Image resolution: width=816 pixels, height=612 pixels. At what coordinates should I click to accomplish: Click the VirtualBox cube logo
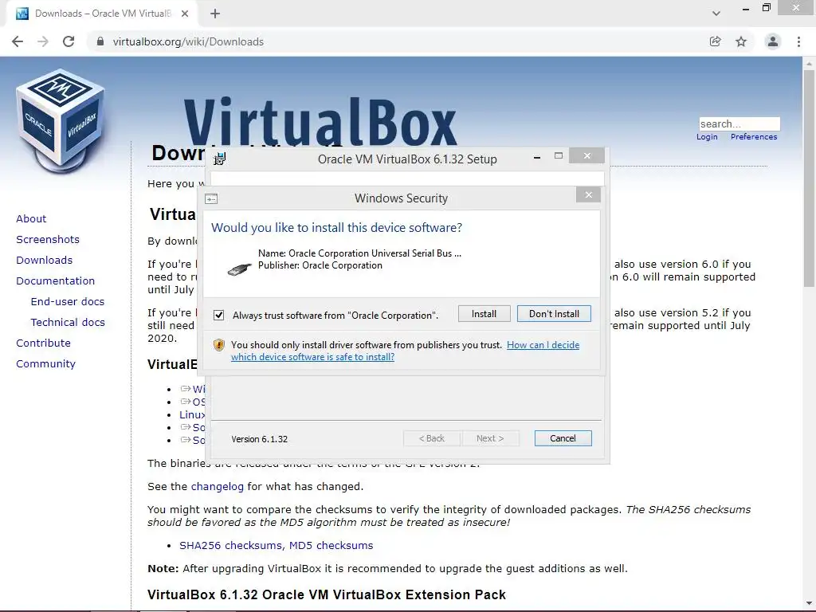tap(61, 121)
